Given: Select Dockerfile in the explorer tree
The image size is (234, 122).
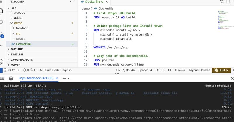Looking at the screenshot, I should click(x=42, y=44).
